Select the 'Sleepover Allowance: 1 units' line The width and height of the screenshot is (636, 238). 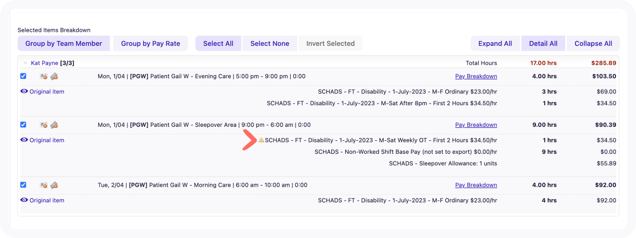(443, 164)
